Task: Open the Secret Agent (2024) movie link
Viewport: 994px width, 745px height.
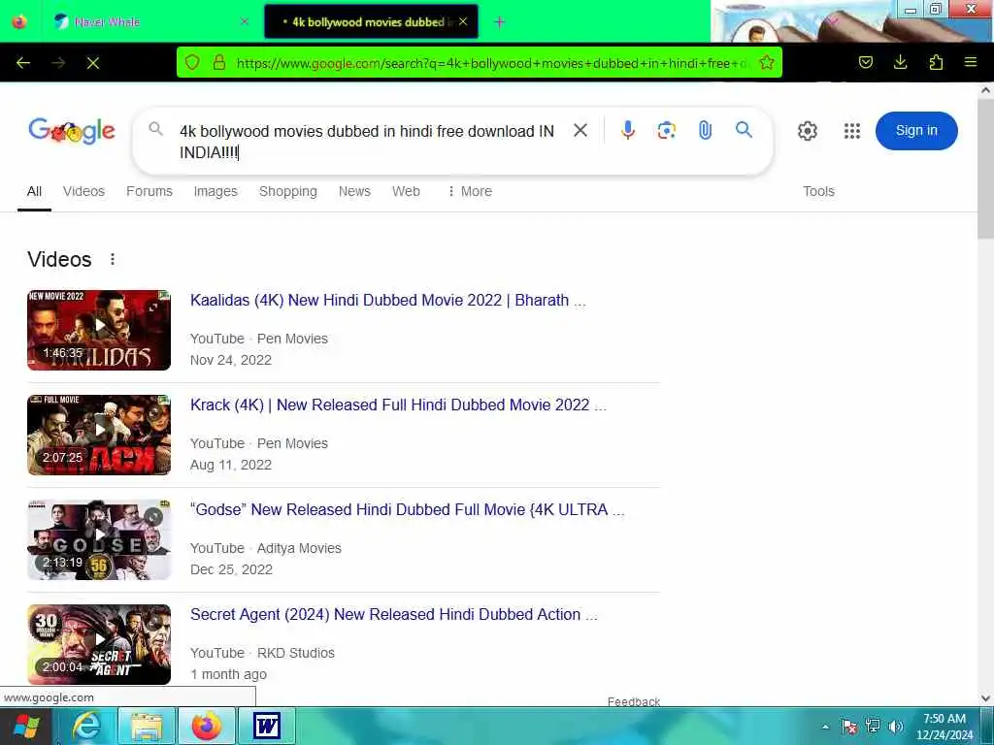Action: (x=394, y=614)
